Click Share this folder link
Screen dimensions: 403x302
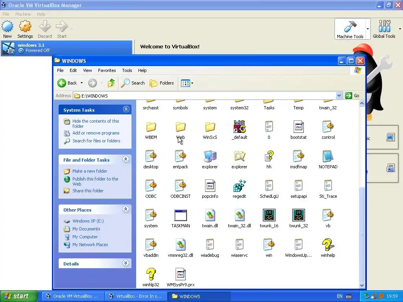[88, 191]
